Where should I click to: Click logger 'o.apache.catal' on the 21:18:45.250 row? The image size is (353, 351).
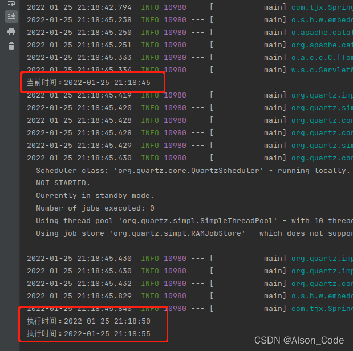point(322,33)
